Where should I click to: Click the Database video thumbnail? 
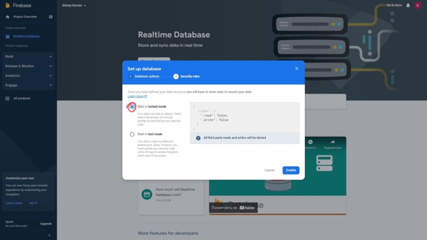tap(278, 176)
